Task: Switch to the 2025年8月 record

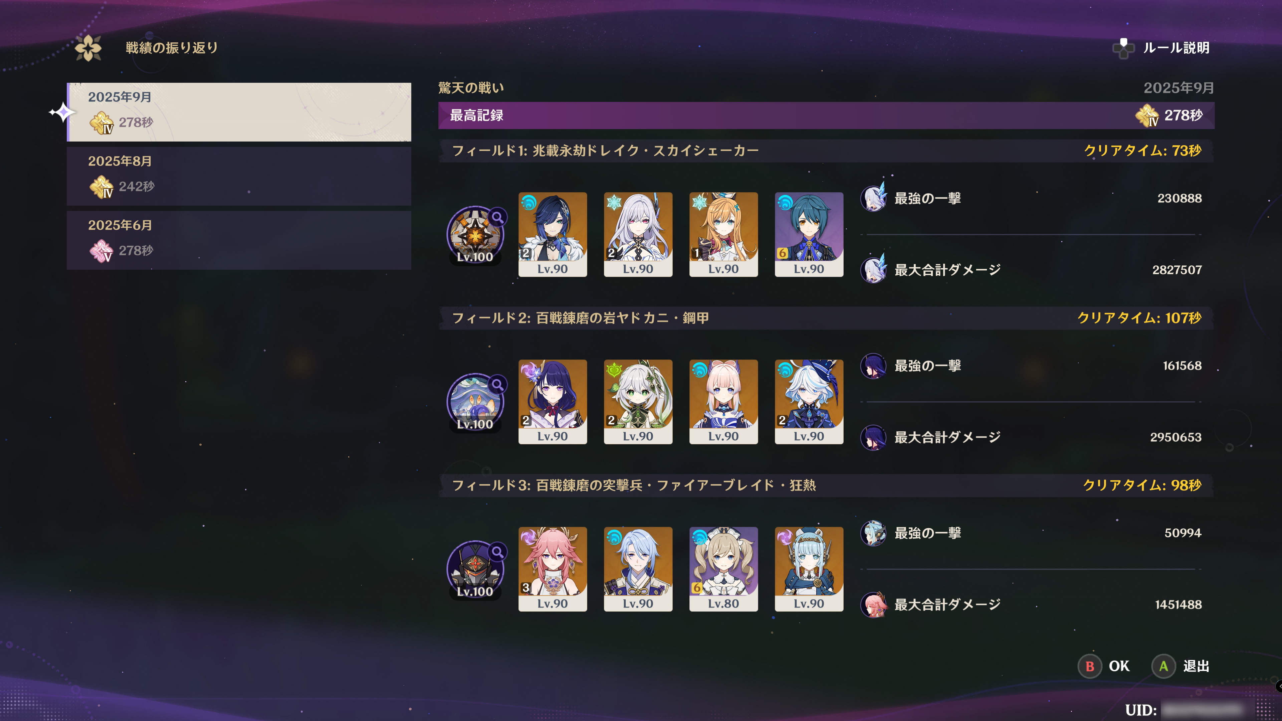Action: coord(239,176)
